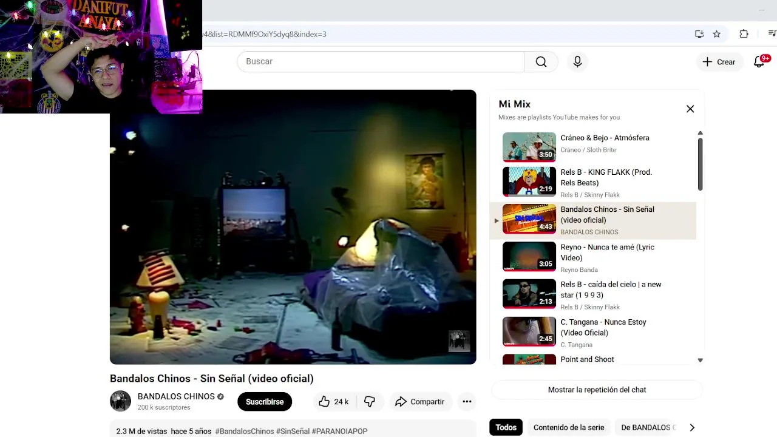The image size is (777, 437).
Task: Click C. Tangana channel text
Action: click(x=576, y=345)
